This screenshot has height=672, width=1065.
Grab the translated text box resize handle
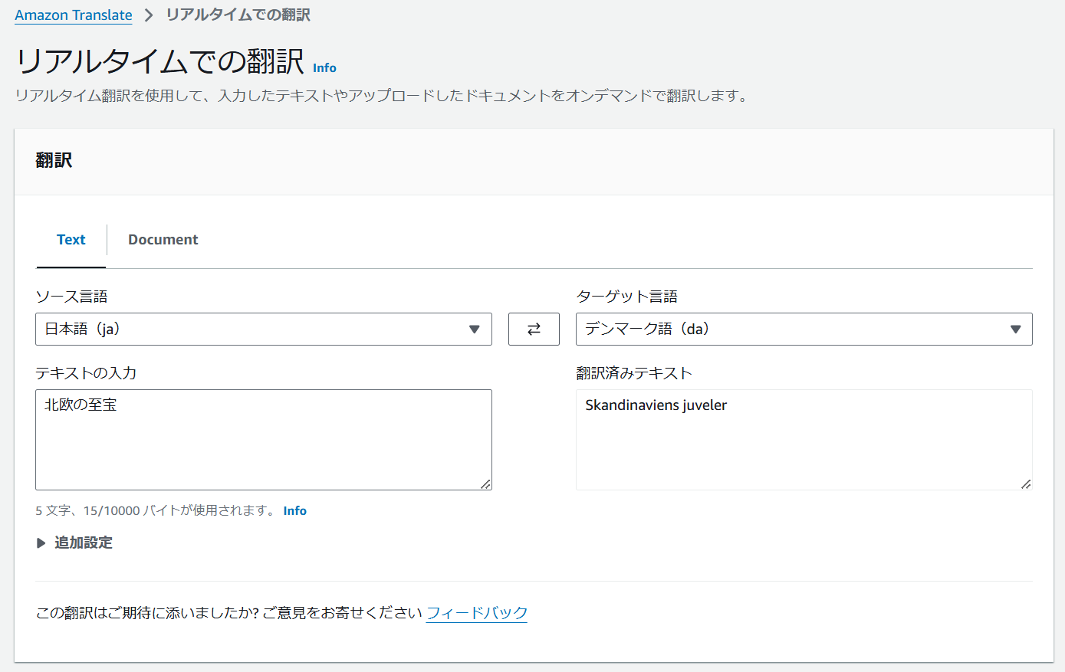1027,484
